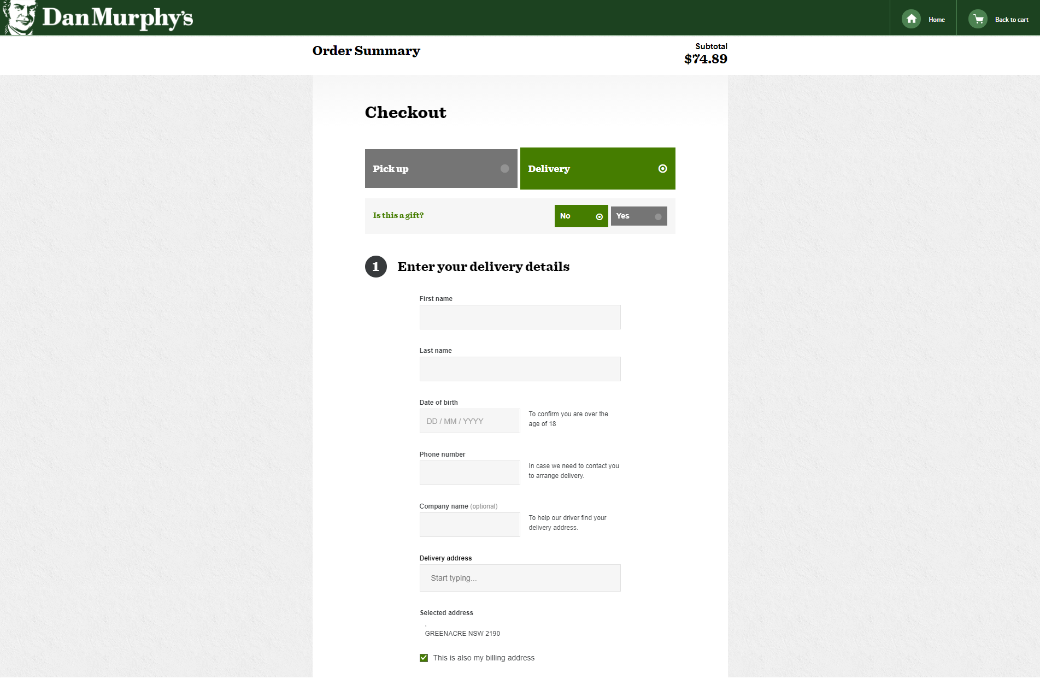Click the optional Company name field
1040x679 pixels.
pyautogui.click(x=469, y=525)
